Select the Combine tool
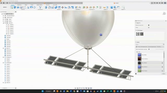The height and width of the screenshot is (93, 167). pos(56,7)
